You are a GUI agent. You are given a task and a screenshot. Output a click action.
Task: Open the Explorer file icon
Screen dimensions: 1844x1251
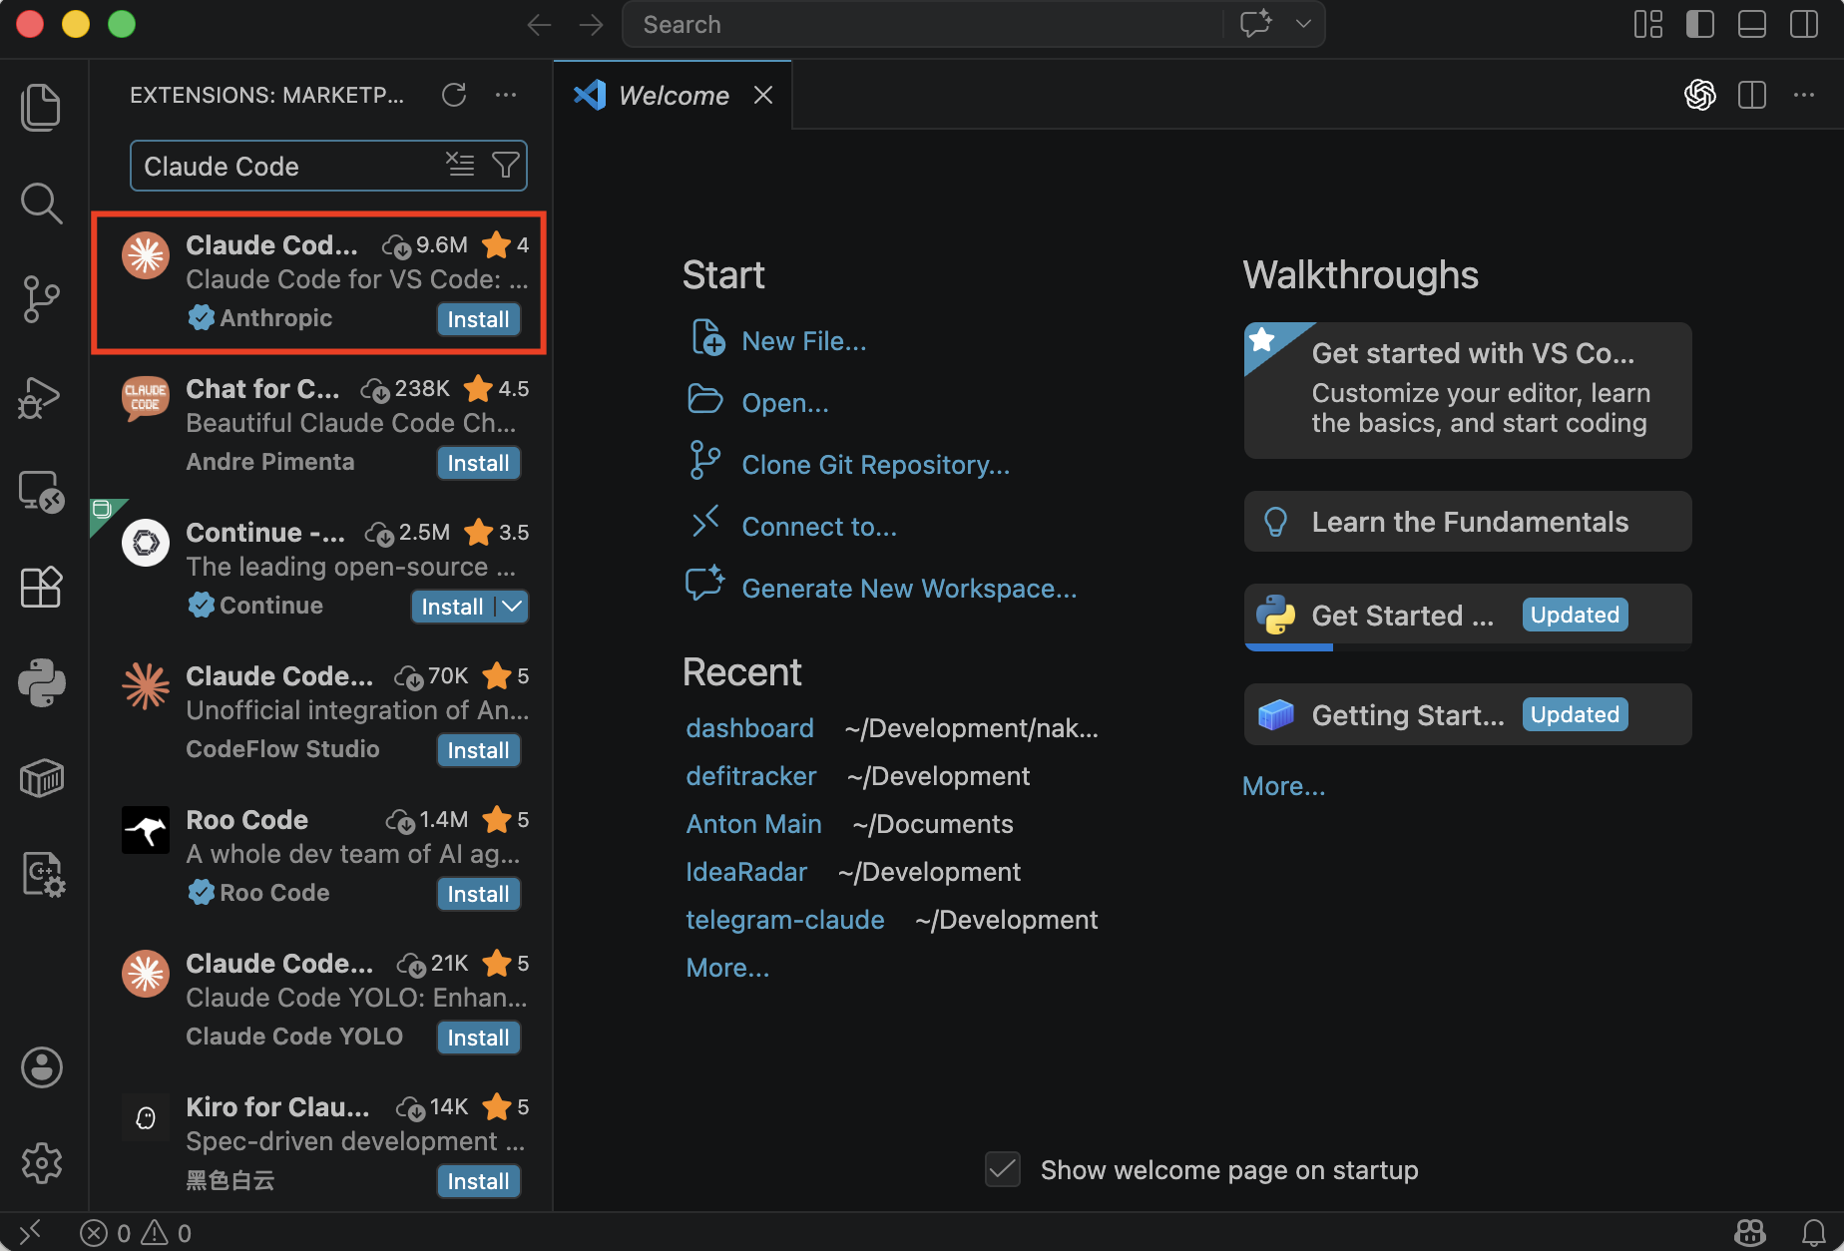[41, 107]
